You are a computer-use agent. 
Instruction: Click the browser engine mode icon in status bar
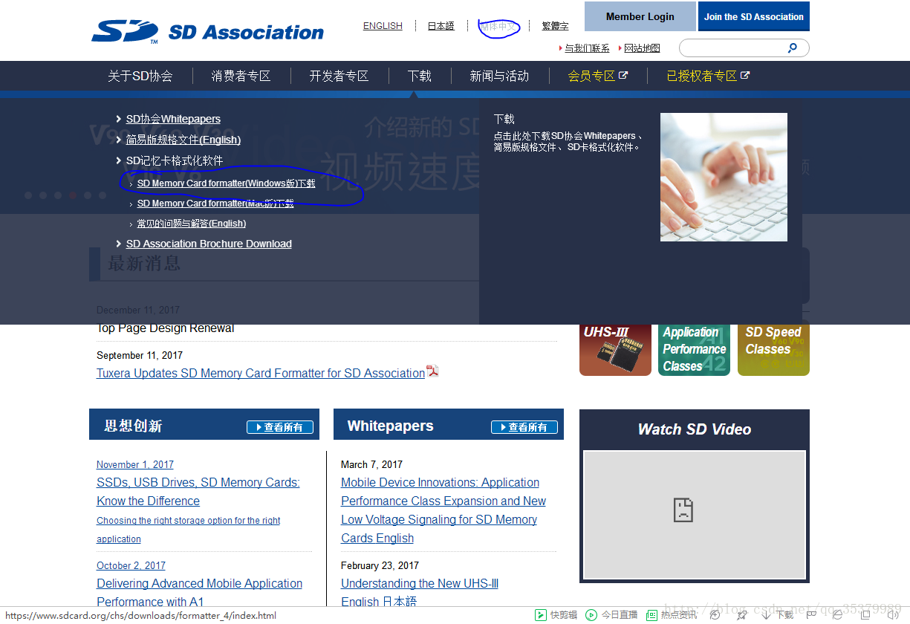(x=837, y=615)
